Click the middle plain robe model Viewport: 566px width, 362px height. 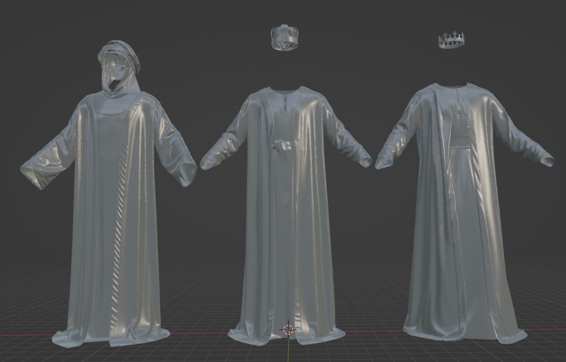tap(283, 205)
